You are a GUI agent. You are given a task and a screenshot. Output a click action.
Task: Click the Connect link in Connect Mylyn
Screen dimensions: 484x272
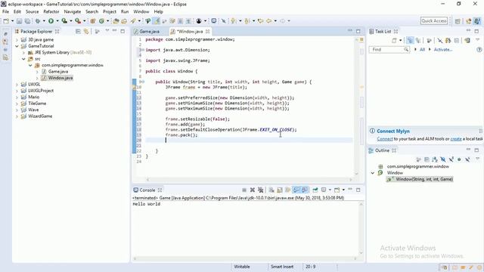[385, 139]
